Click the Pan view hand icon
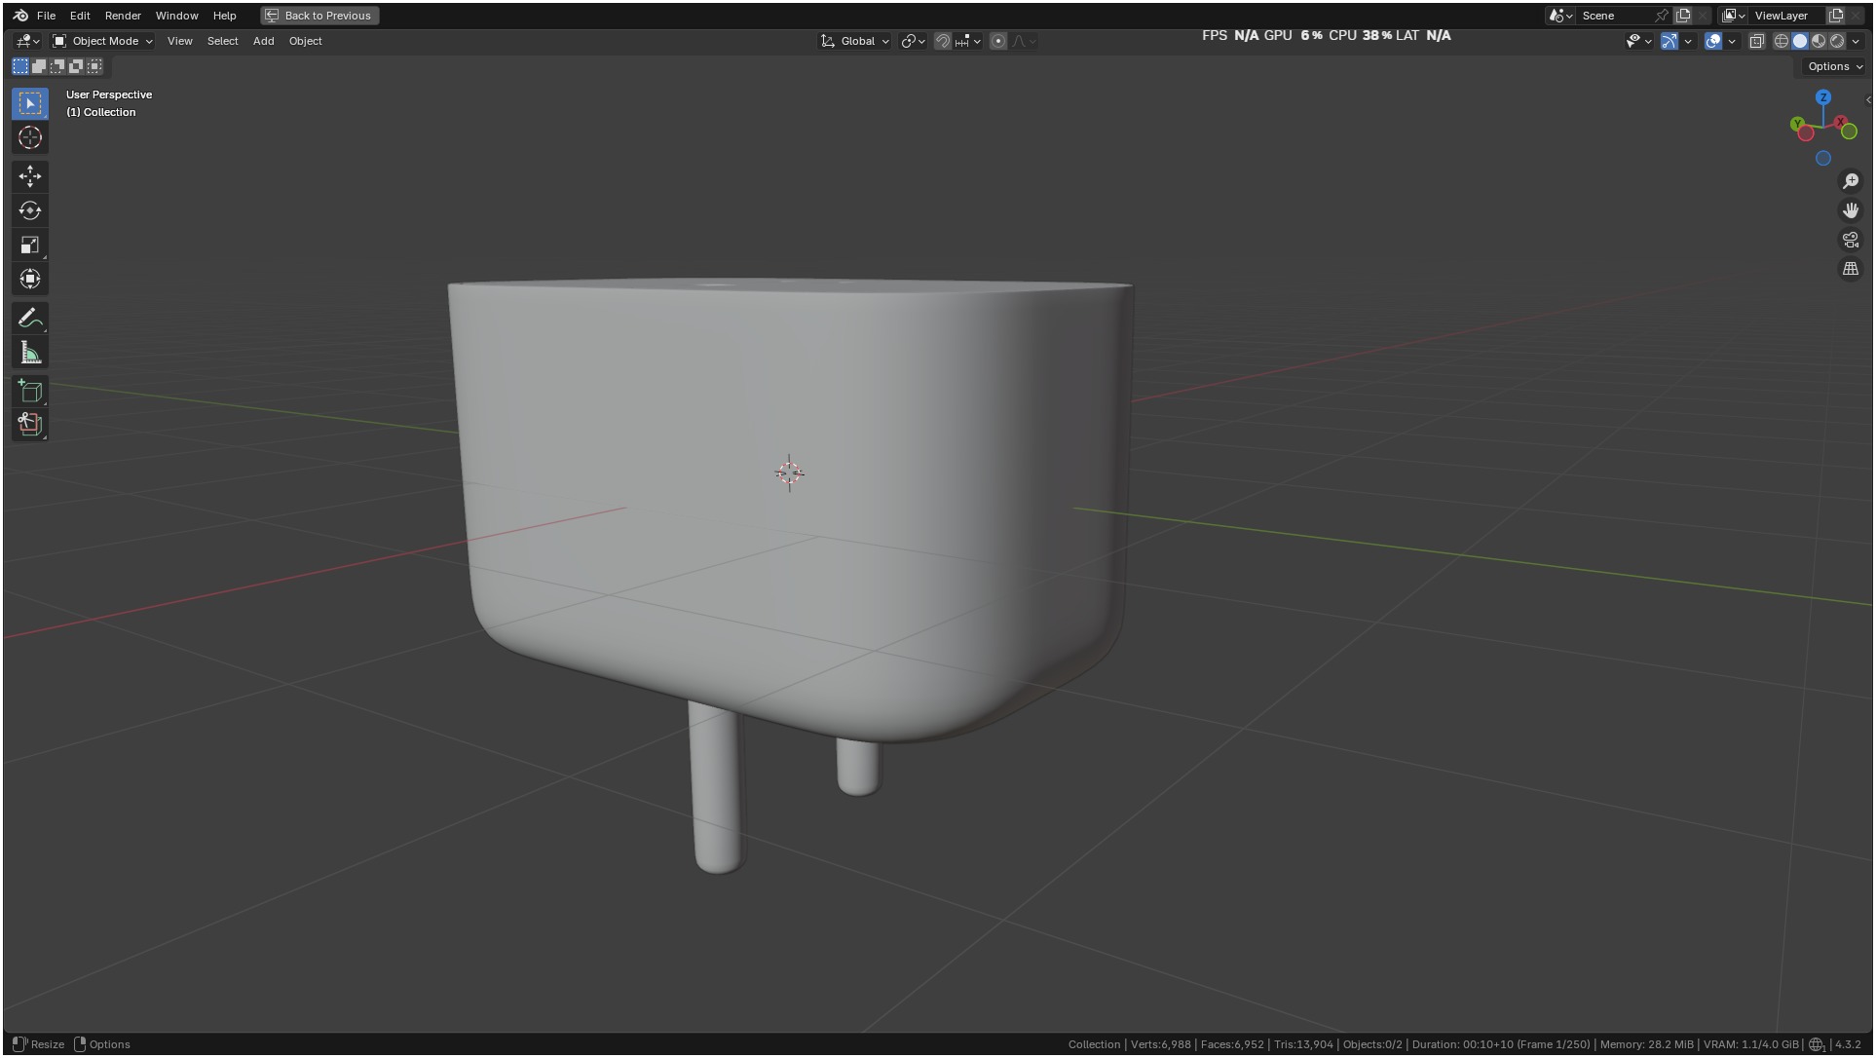1876x1058 pixels. point(1851,210)
